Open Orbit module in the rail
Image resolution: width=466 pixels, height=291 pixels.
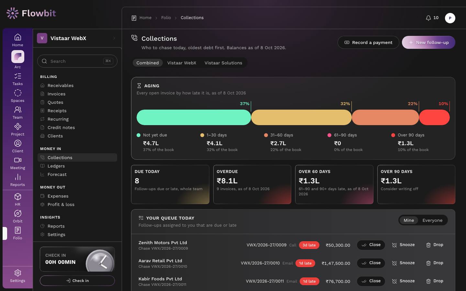[17, 217]
